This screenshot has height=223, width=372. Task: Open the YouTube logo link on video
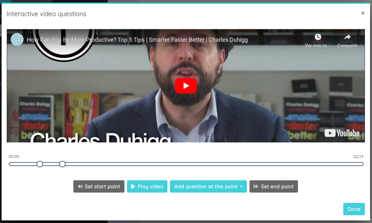point(342,133)
